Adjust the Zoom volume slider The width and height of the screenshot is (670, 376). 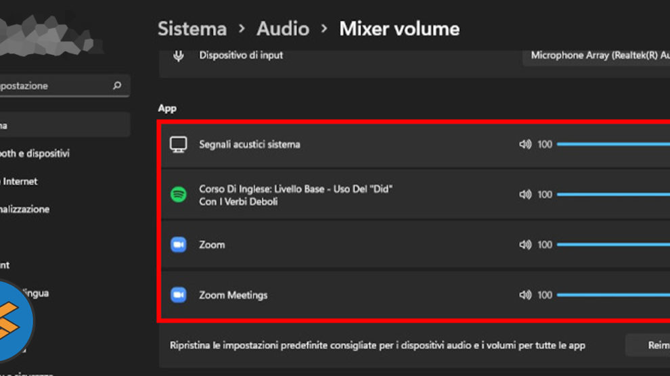point(612,245)
